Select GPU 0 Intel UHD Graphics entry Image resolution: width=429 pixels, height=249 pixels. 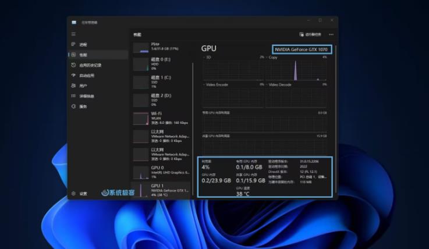[161, 172]
